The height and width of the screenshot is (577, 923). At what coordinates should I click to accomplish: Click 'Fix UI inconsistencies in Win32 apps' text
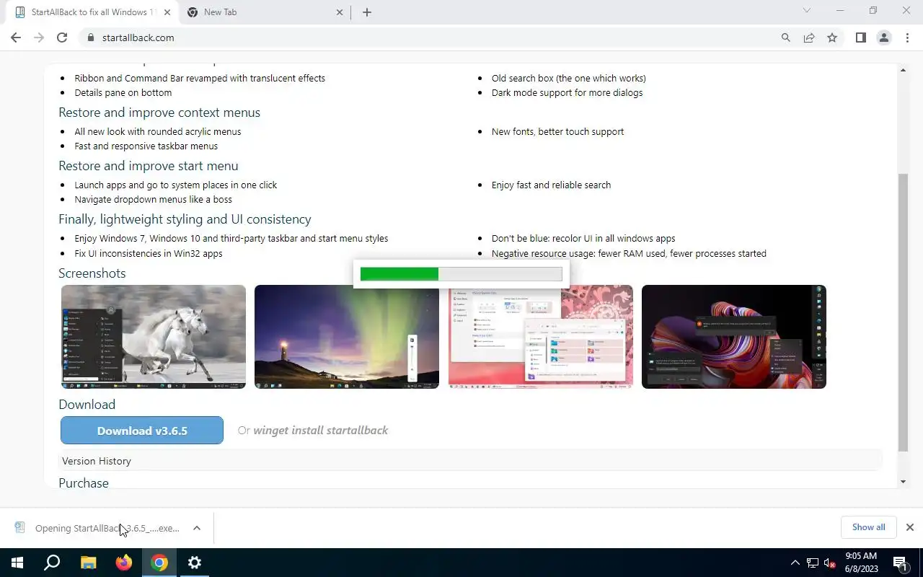[149, 253]
